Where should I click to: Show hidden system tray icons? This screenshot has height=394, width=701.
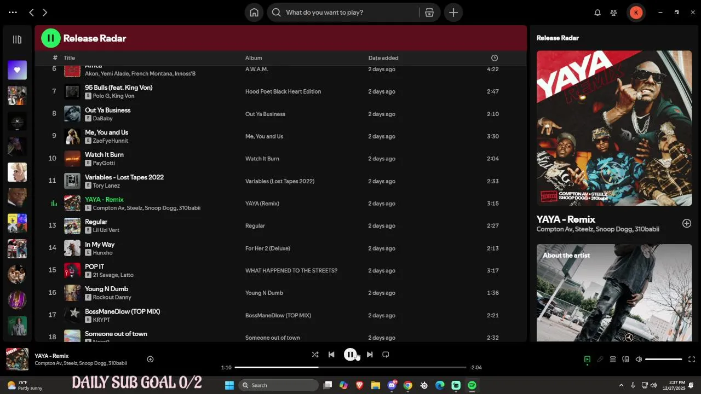pyautogui.click(x=621, y=385)
